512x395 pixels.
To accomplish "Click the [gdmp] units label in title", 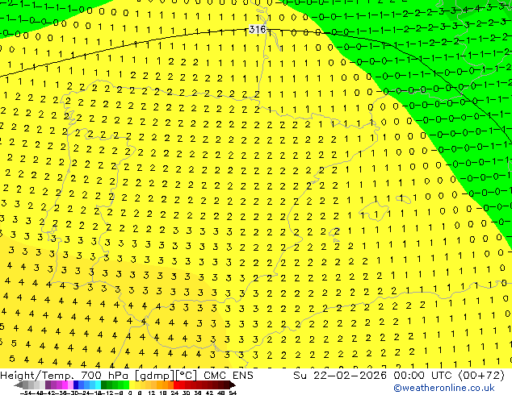I will (155, 376).
